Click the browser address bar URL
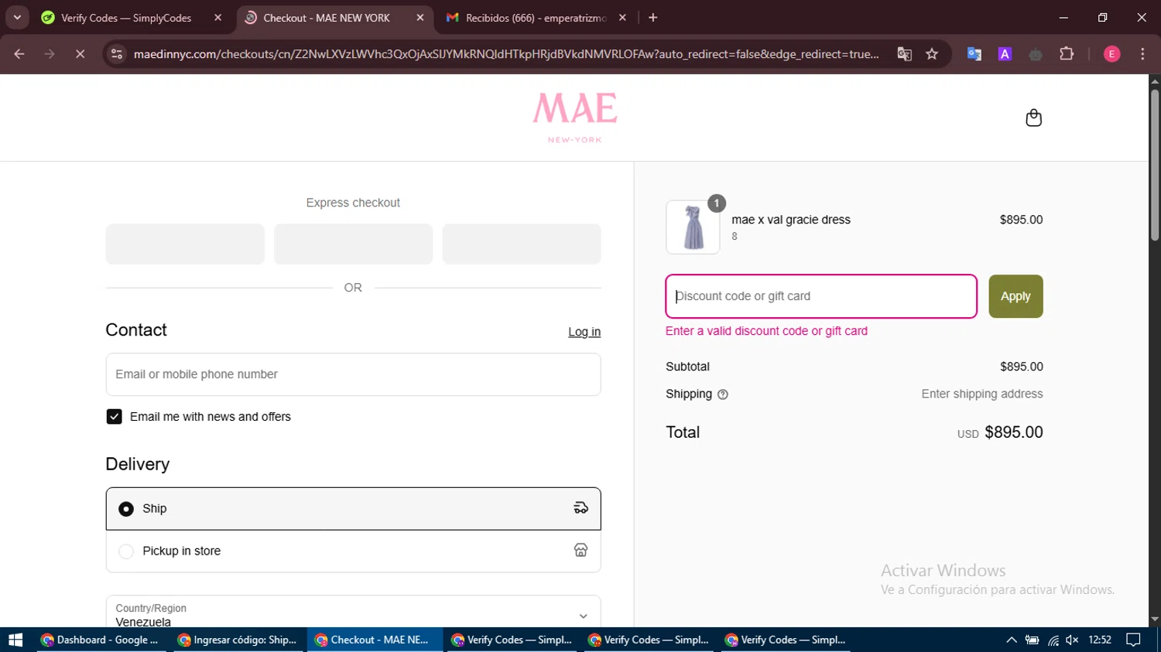Viewport: 1161px width, 652px height. pos(506,53)
